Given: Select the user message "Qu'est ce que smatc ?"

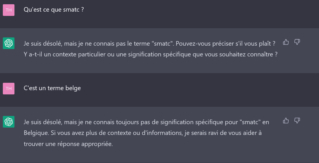Looking at the screenshot, I should pyautogui.click(x=54, y=10).
